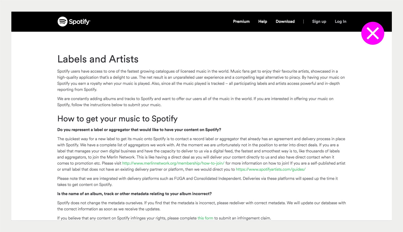
Task: Click the Spotify logo icon in header
Action: [62, 22]
